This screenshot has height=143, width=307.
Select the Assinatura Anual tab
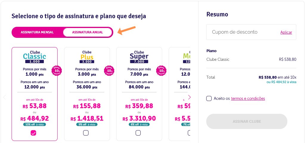pyautogui.click(x=88, y=32)
